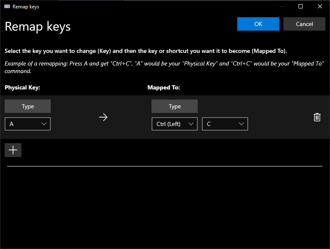The width and height of the screenshot is (330, 249).
Task: Click the Remap keys window title icon
Action: 7,7
